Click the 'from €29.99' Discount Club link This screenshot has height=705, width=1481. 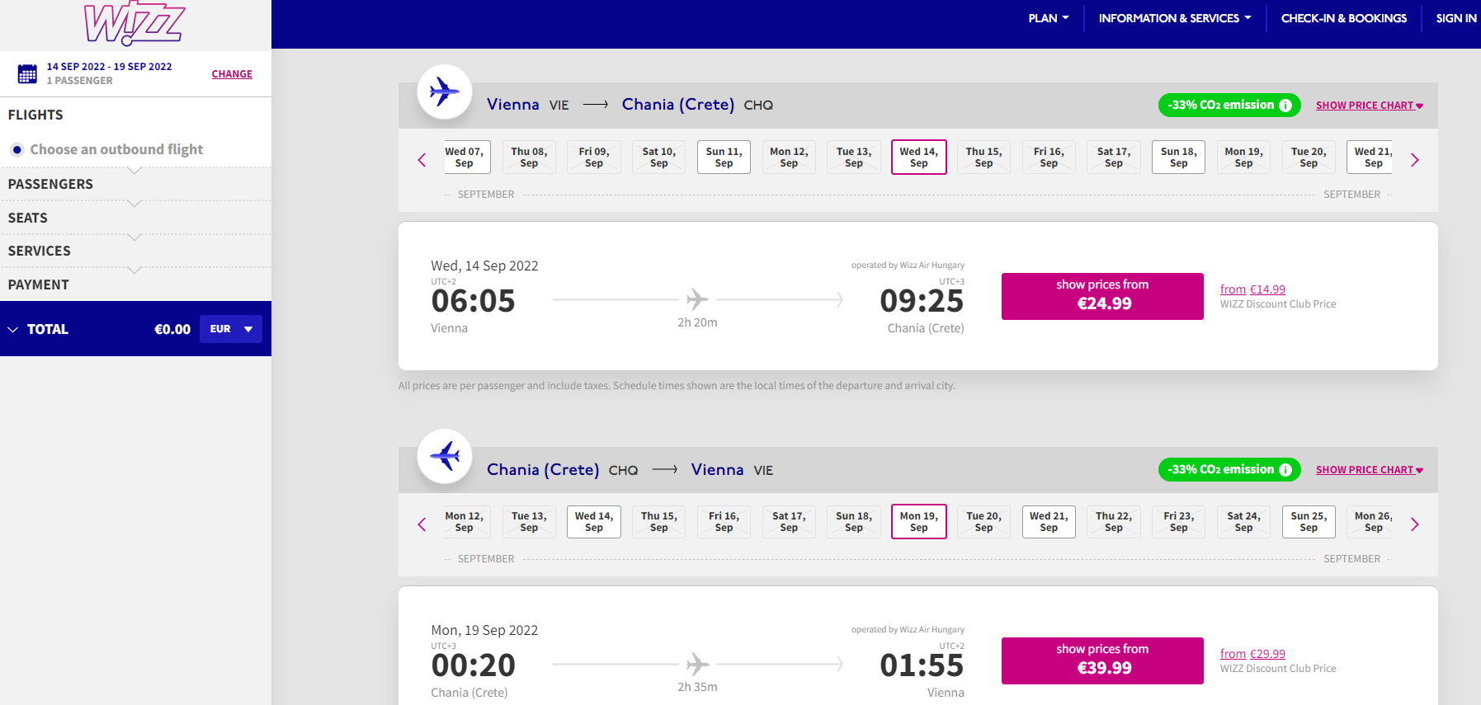tap(1252, 654)
